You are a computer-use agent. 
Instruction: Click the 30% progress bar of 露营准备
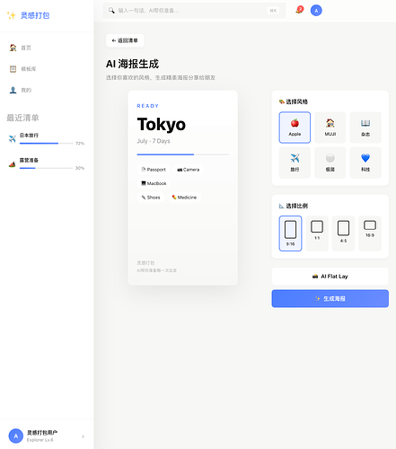tap(47, 168)
